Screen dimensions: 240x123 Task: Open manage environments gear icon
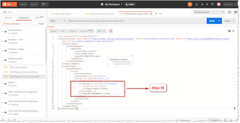click(x=235, y=12)
